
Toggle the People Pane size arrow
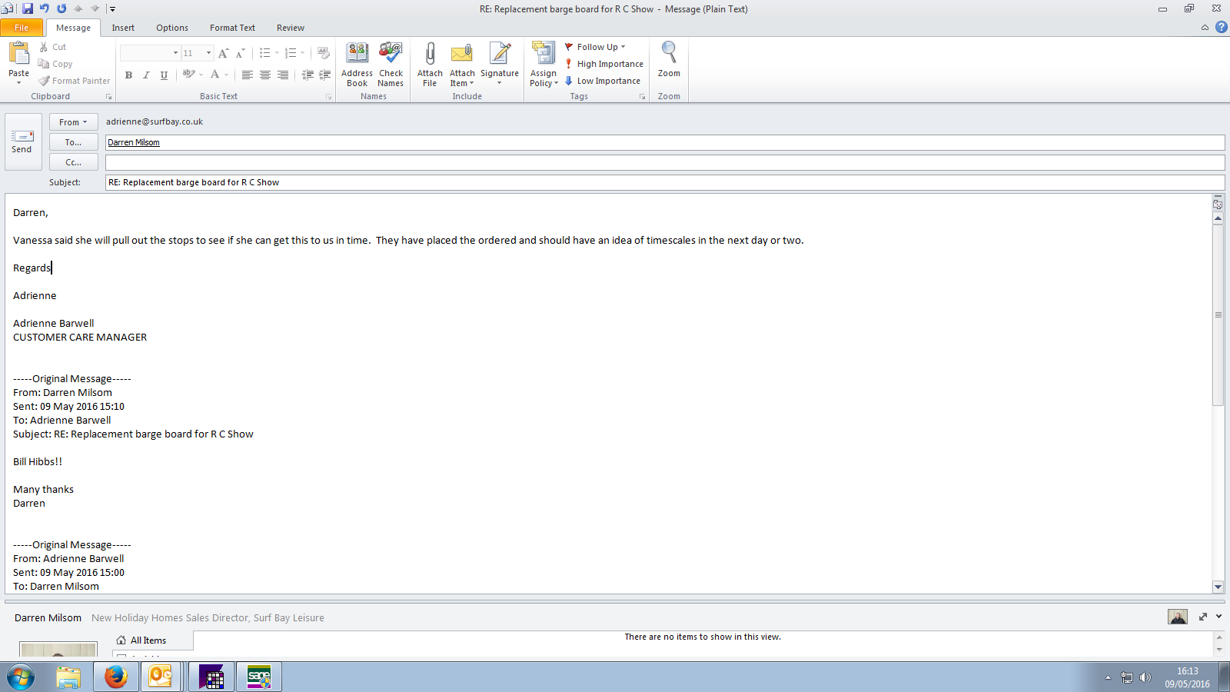(1203, 617)
